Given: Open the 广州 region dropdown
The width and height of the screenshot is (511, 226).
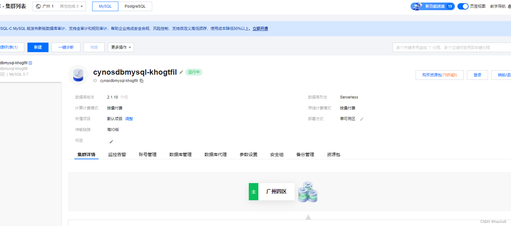Looking at the screenshot, I should [x=59, y=6].
